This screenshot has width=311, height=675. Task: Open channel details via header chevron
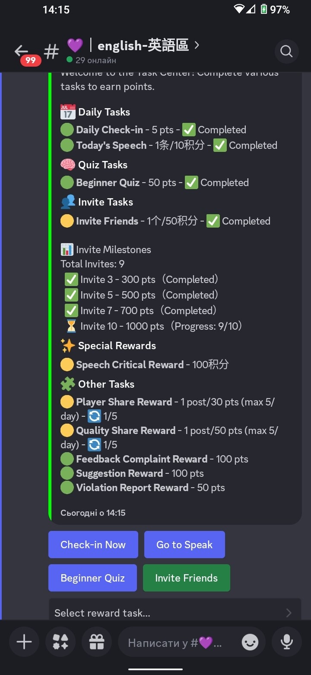click(197, 45)
